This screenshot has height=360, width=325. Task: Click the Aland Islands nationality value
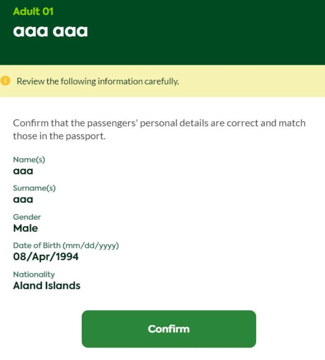pyautogui.click(x=47, y=286)
